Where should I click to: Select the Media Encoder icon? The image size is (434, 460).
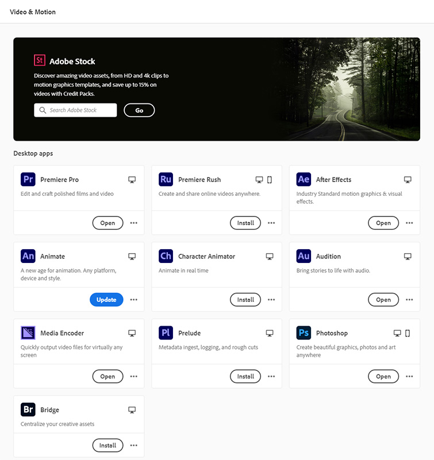click(28, 333)
